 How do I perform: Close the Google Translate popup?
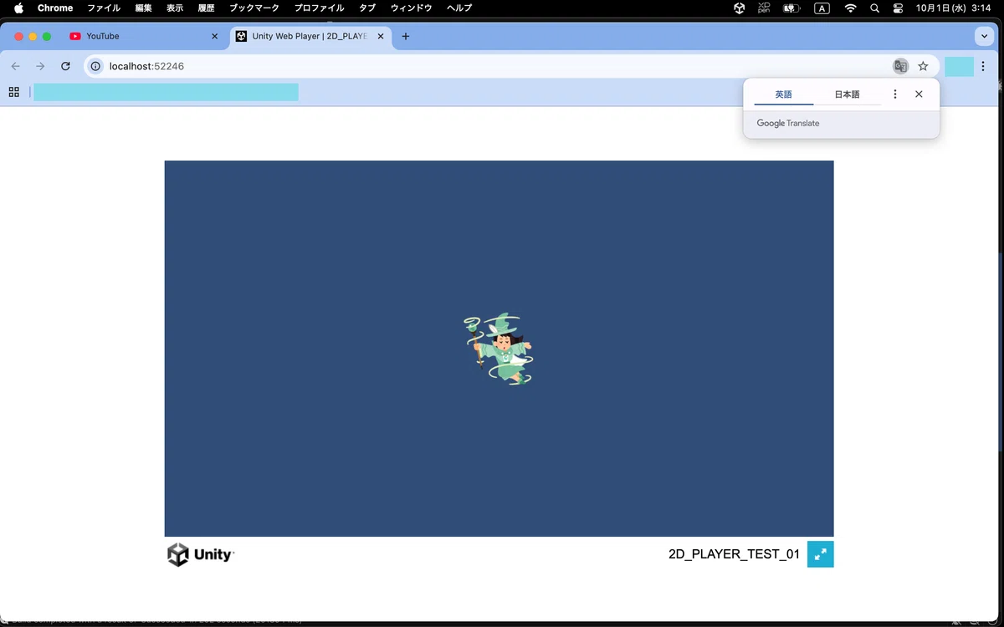tap(919, 94)
